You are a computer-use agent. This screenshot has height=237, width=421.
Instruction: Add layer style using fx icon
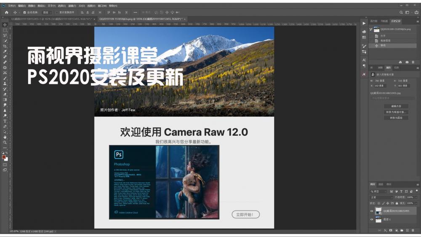coord(385,230)
